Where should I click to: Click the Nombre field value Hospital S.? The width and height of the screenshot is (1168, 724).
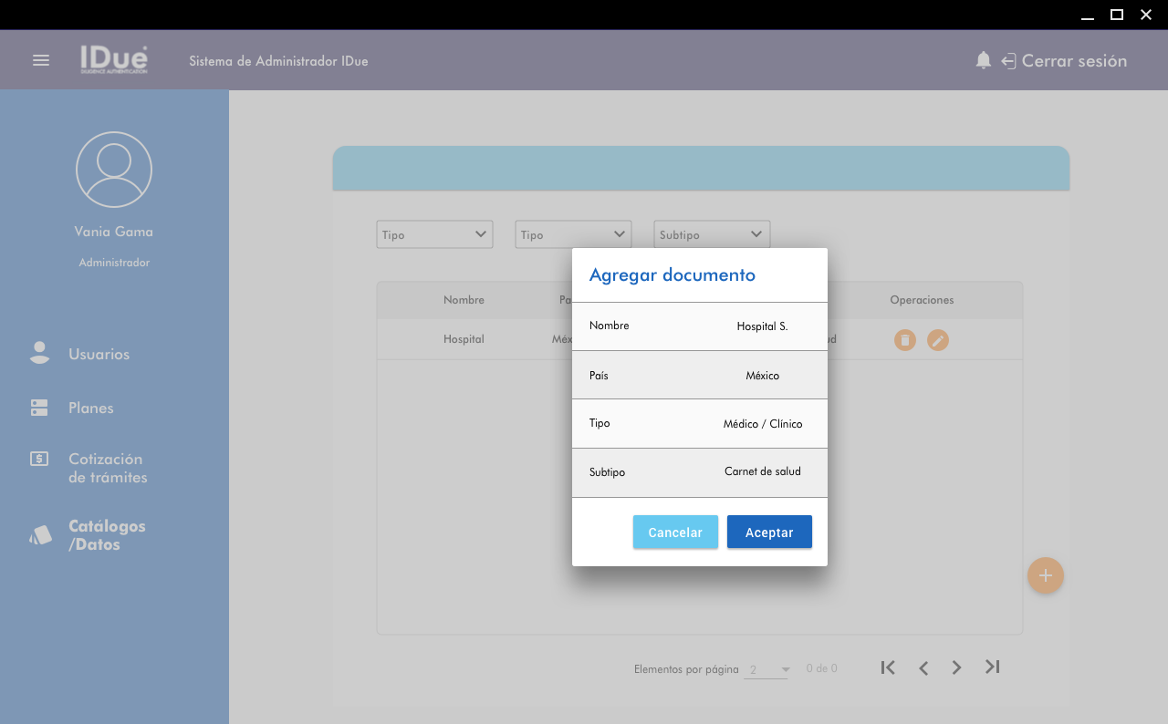762,326
